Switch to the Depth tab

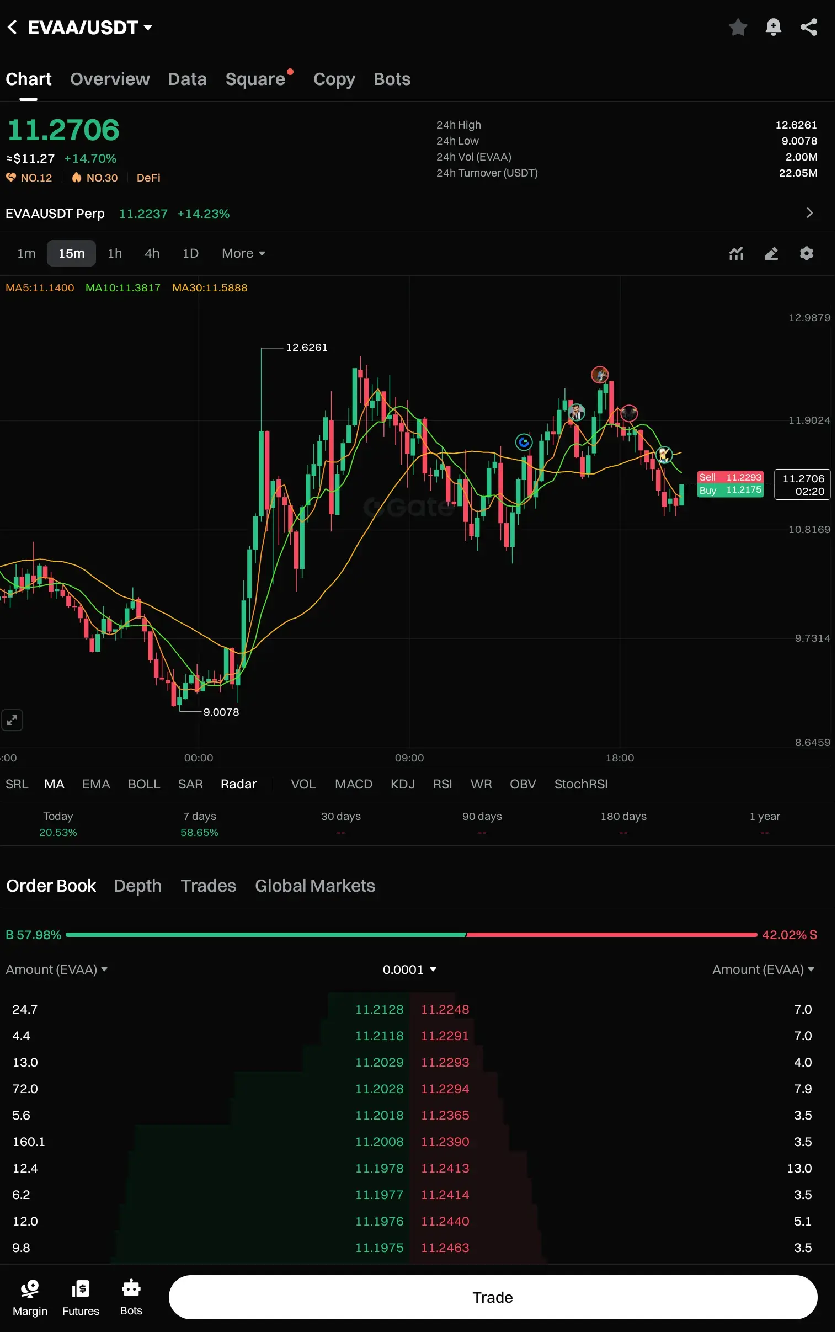138,886
